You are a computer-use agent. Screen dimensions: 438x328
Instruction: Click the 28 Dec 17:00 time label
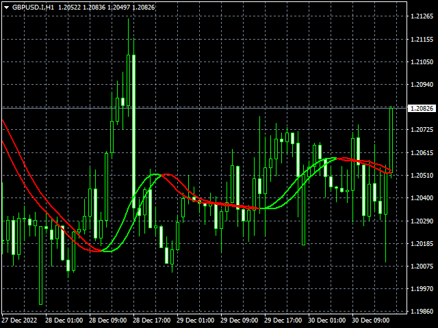(x=152, y=320)
